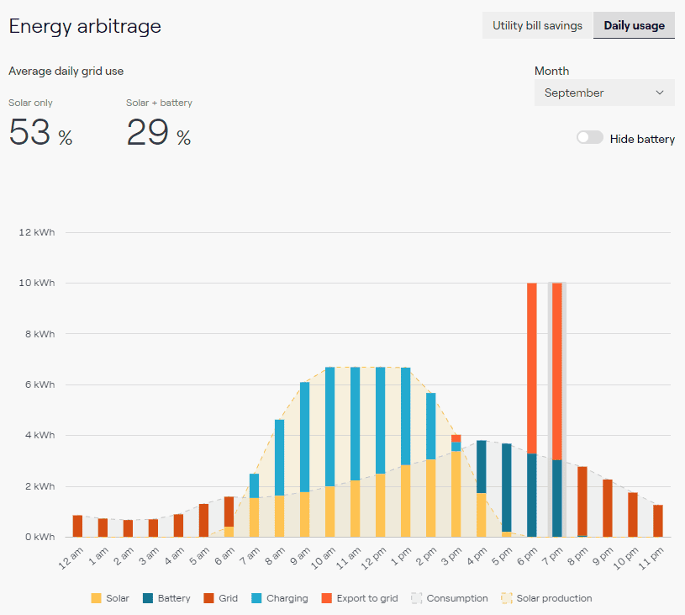The height and width of the screenshot is (615, 685).
Task: Toggle Battery series via its legend swatch
Action: [148, 598]
